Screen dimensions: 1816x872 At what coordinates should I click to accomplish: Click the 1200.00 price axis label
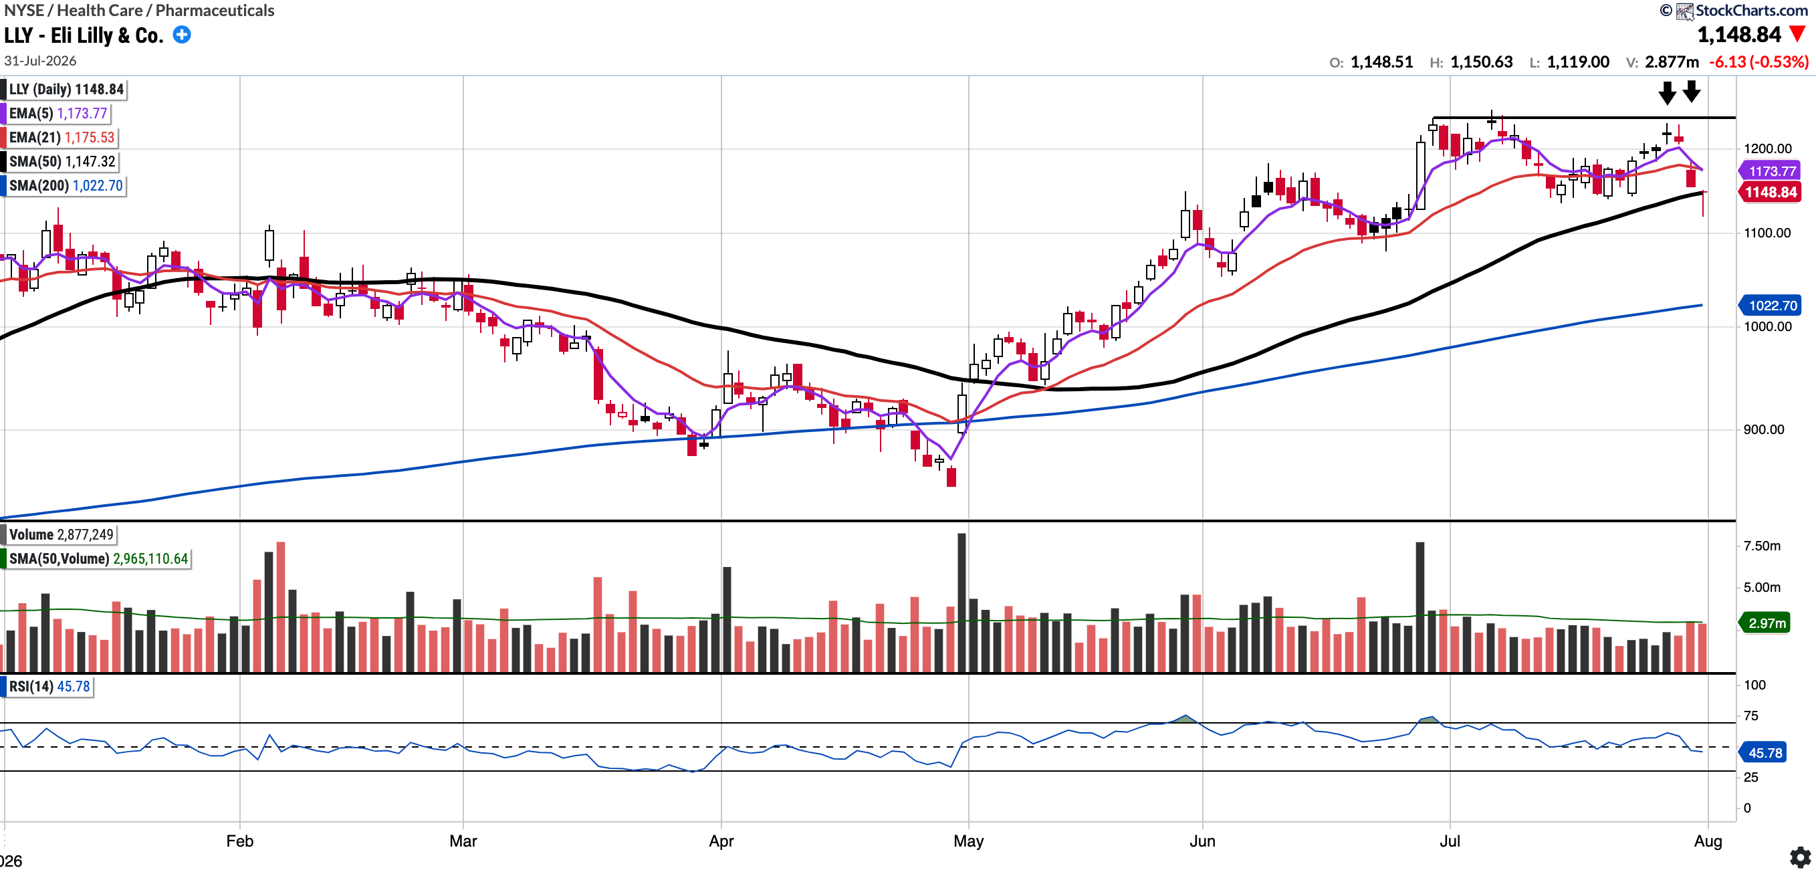[1767, 148]
